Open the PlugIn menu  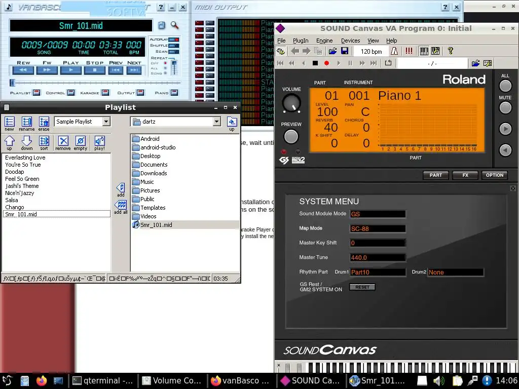[x=301, y=41]
